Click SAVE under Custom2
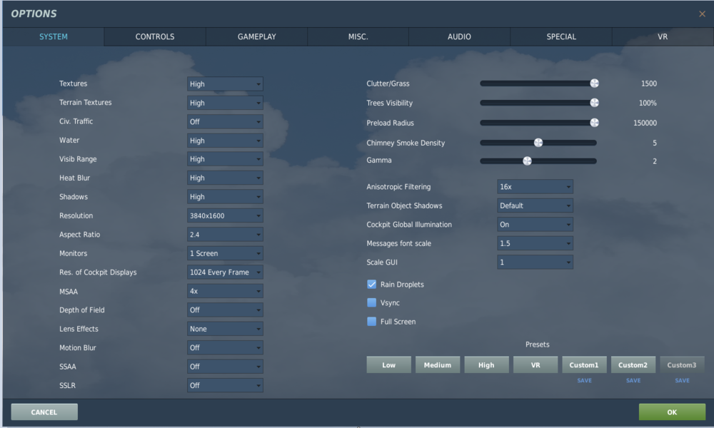The height and width of the screenshot is (428, 714). 633,380
